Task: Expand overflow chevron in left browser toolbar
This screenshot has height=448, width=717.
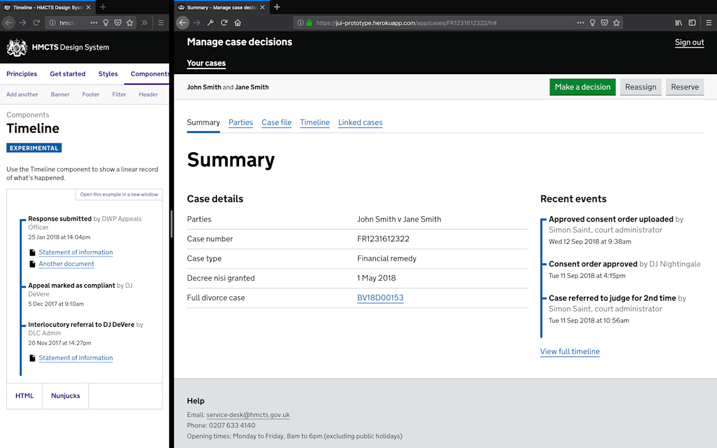Action: point(144,23)
